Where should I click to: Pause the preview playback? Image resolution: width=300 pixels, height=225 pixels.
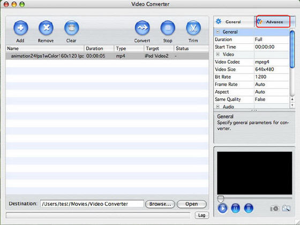click(236, 208)
